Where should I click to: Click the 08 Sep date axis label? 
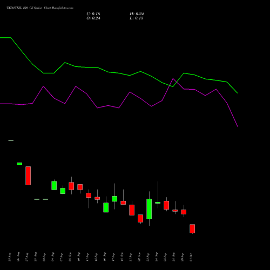(70, 257)
